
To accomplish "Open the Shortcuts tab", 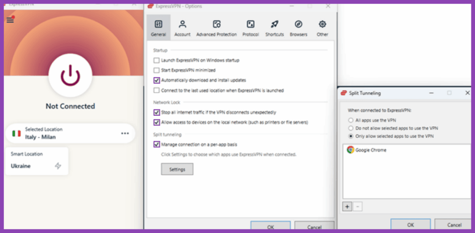I will coord(275,28).
